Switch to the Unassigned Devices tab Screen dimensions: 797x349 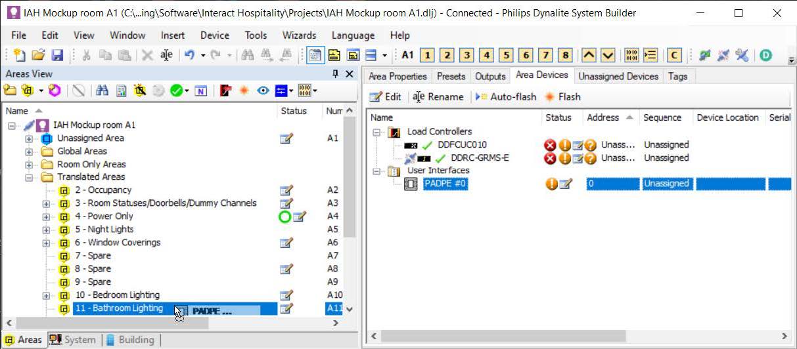click(618, 76)
